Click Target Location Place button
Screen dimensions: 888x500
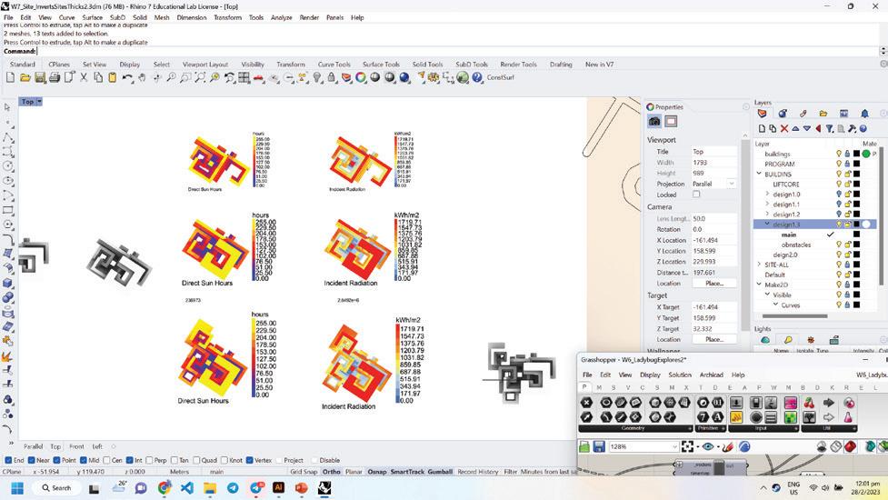tap(714, 339)
